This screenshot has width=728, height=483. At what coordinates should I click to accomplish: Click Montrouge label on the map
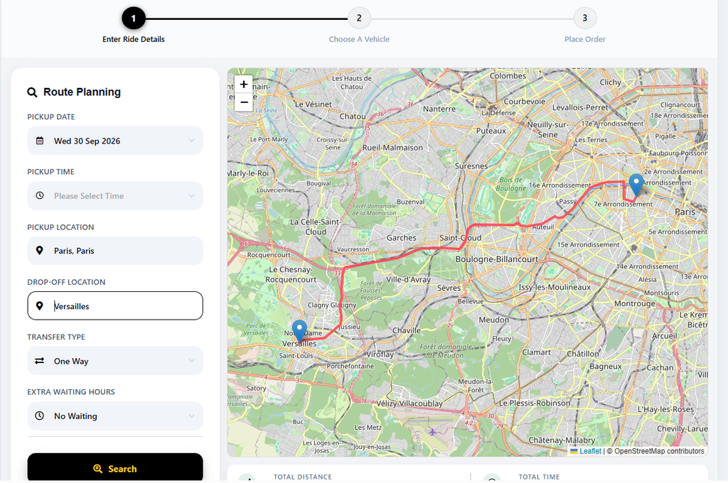(x=635, y=304)
